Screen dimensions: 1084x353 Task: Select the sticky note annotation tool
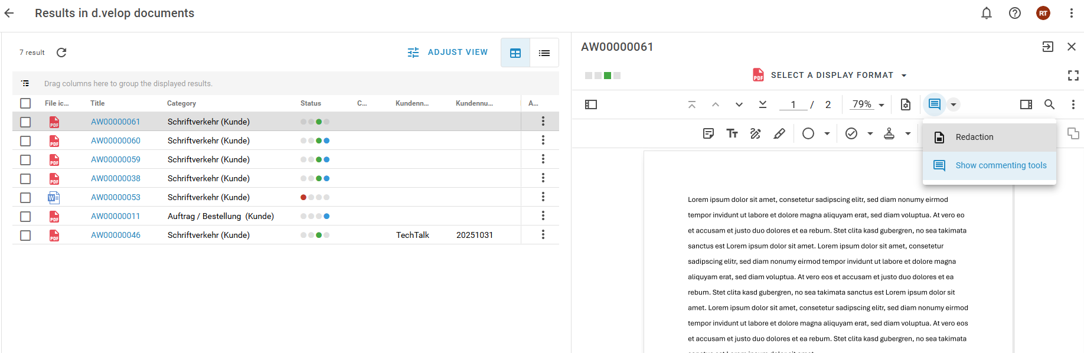tap(708, 133)
